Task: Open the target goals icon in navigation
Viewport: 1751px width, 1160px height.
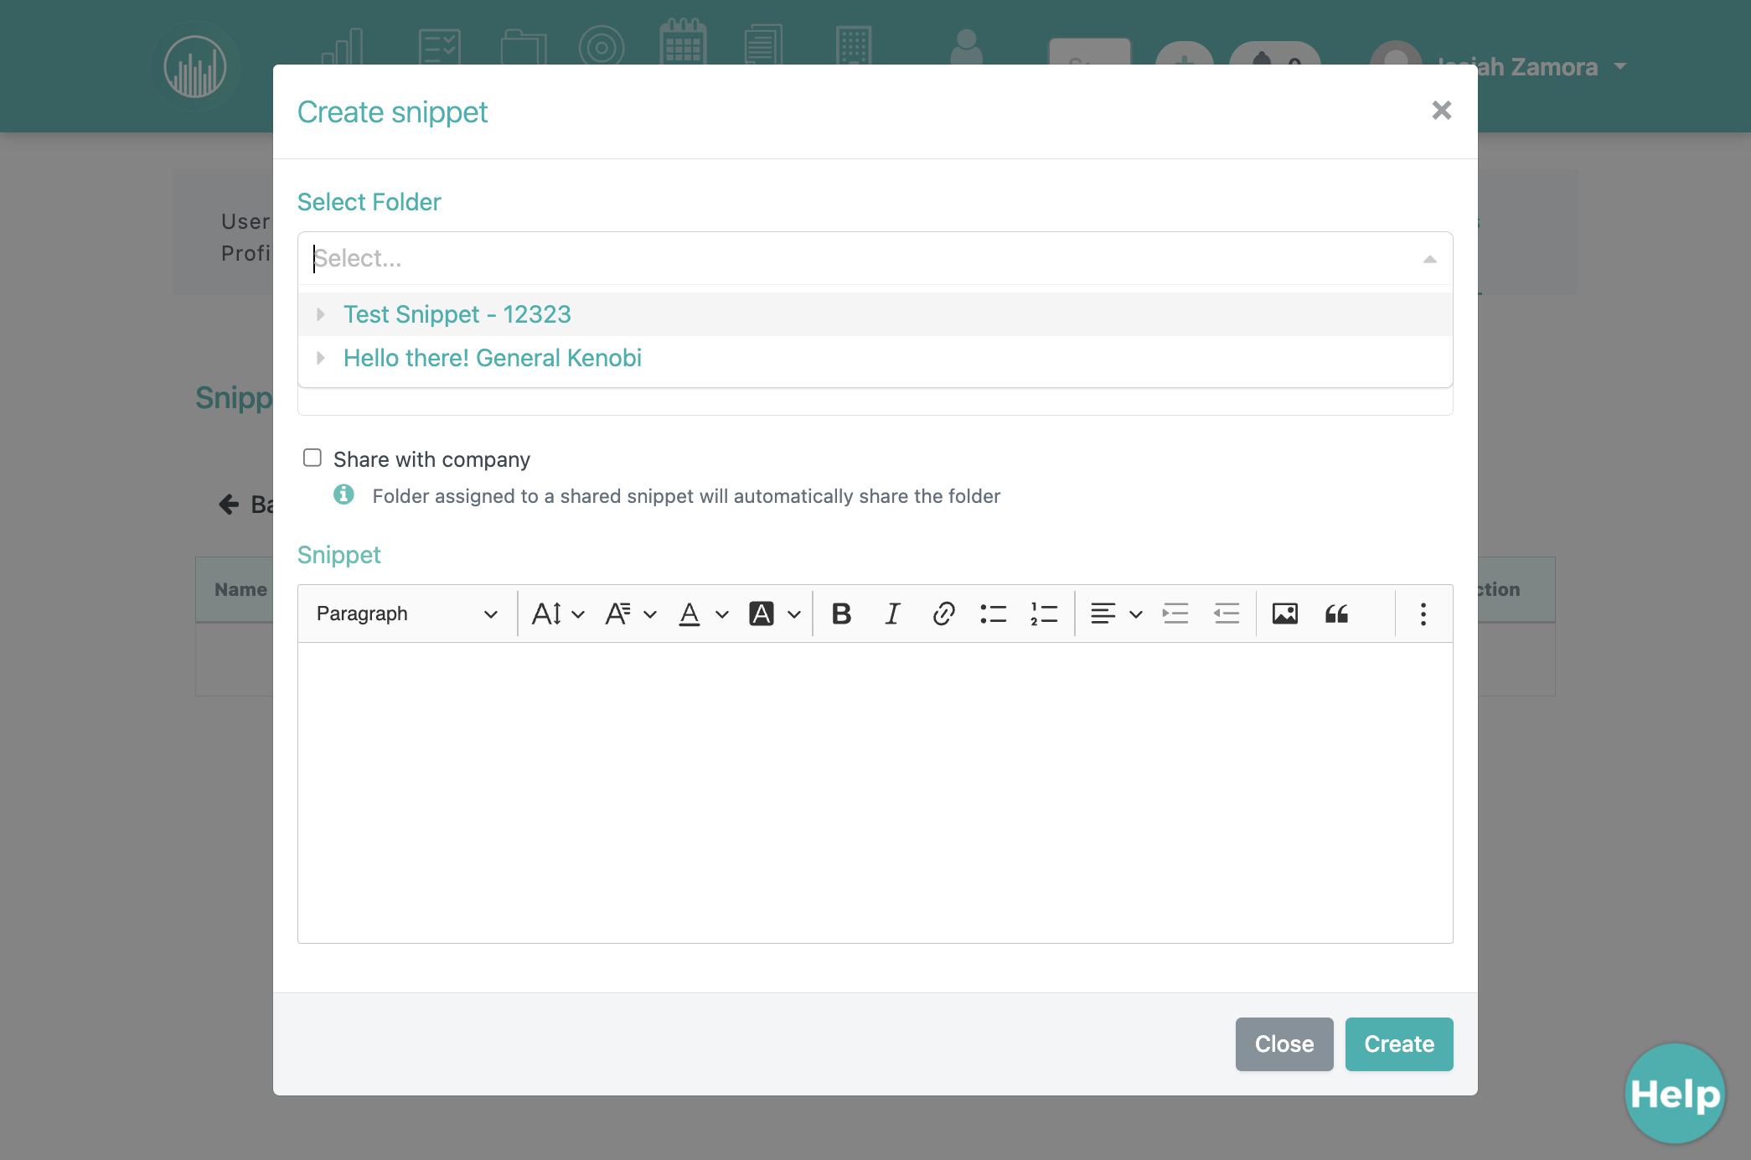Action: (x=602, y=46)
